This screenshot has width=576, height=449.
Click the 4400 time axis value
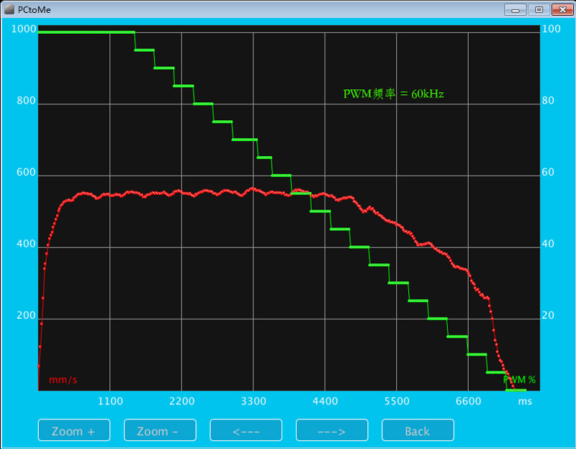[325, 401]
